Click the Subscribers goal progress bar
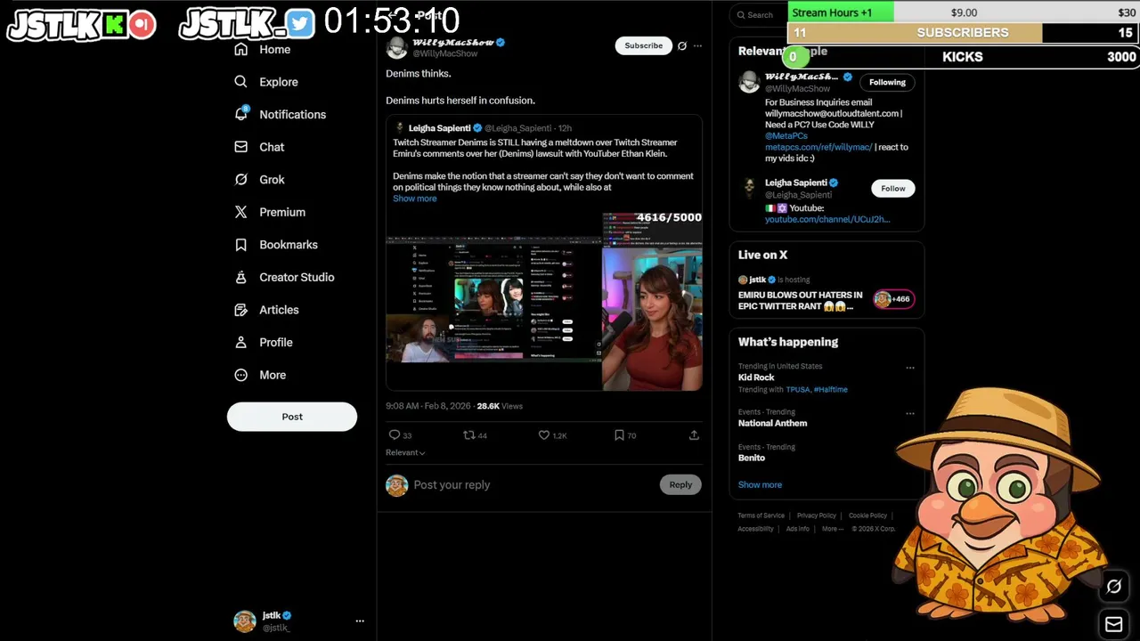The image size is (1140, 641). point(964,33)
